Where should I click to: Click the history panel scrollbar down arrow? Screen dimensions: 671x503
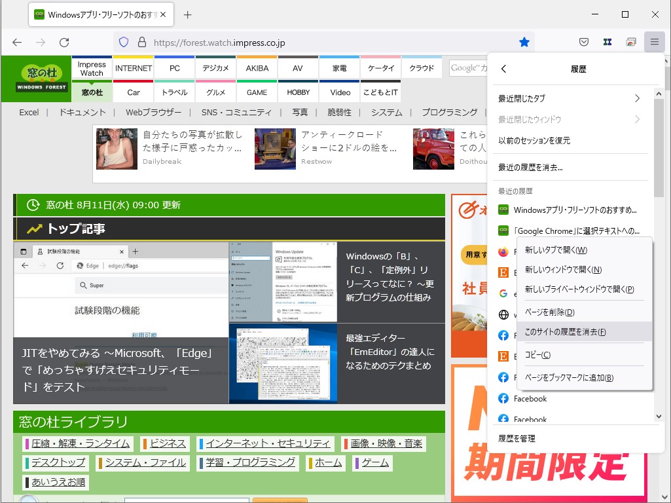click(x=659, y=416)
